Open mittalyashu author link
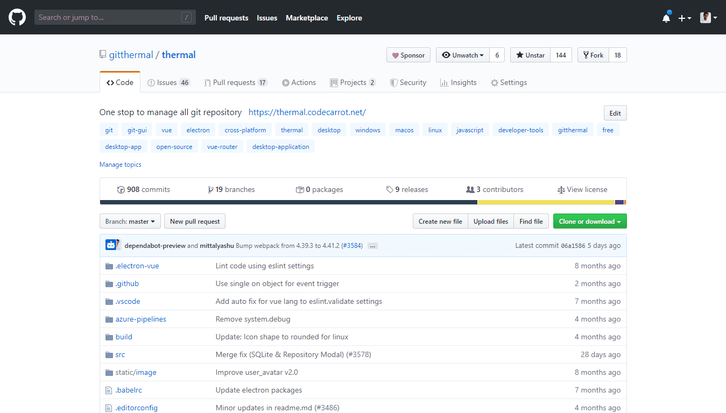 [217, 246]
